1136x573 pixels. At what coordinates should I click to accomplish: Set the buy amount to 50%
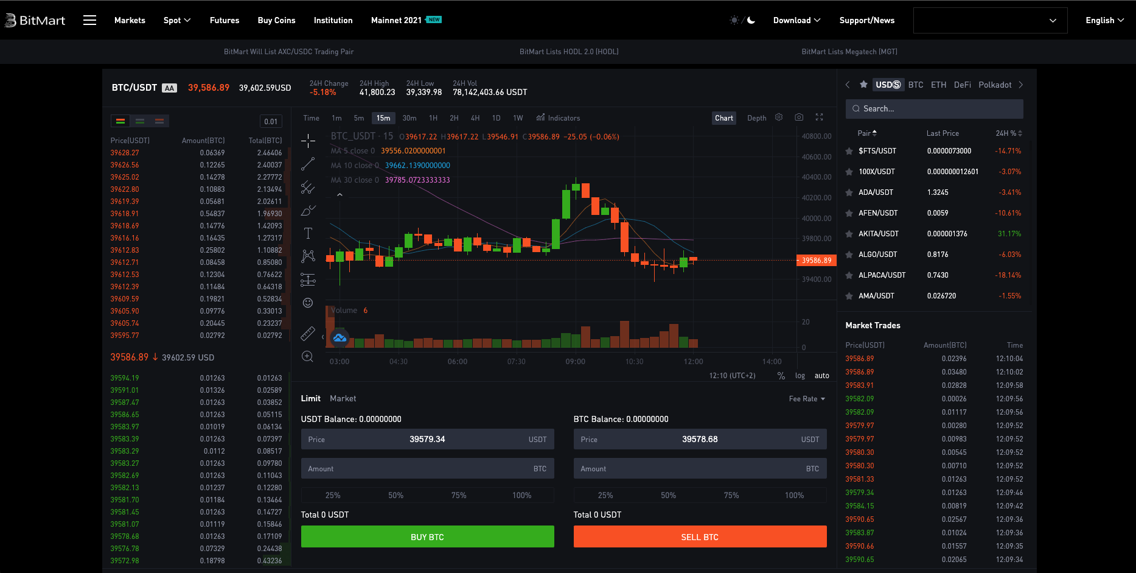(396, 495)
